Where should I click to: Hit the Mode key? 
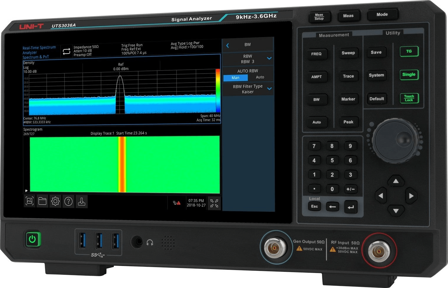coord(382,14)
